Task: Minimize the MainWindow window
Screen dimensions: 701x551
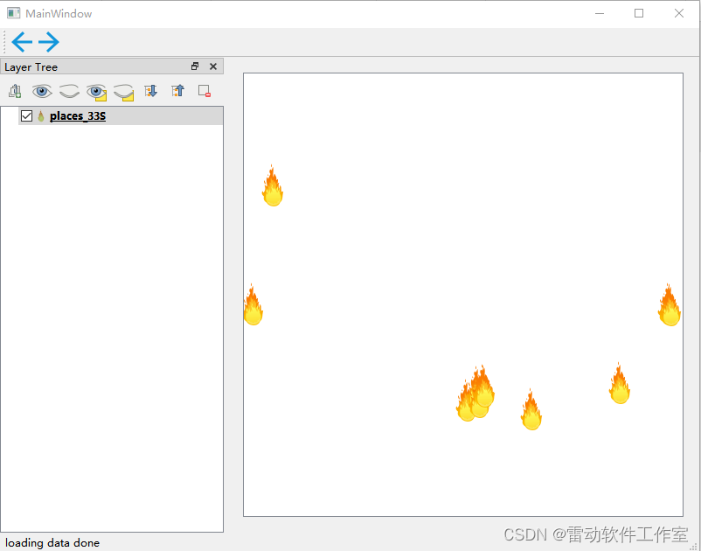Action: point(600,13)
